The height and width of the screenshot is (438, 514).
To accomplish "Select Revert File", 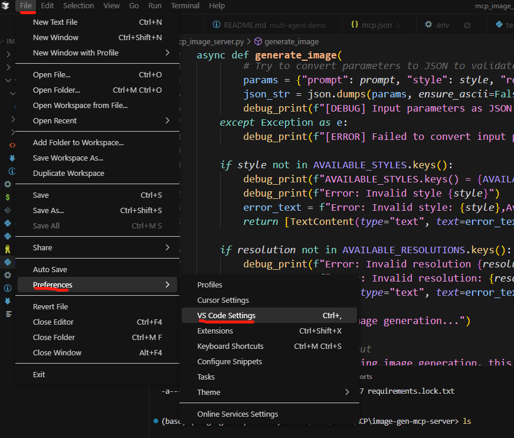I will point(97,306).
